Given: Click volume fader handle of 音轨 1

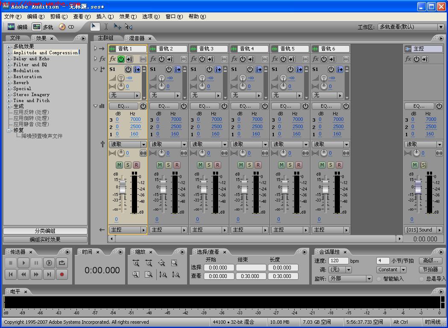Looking at the screenshot, I should [x=123, y=187].
